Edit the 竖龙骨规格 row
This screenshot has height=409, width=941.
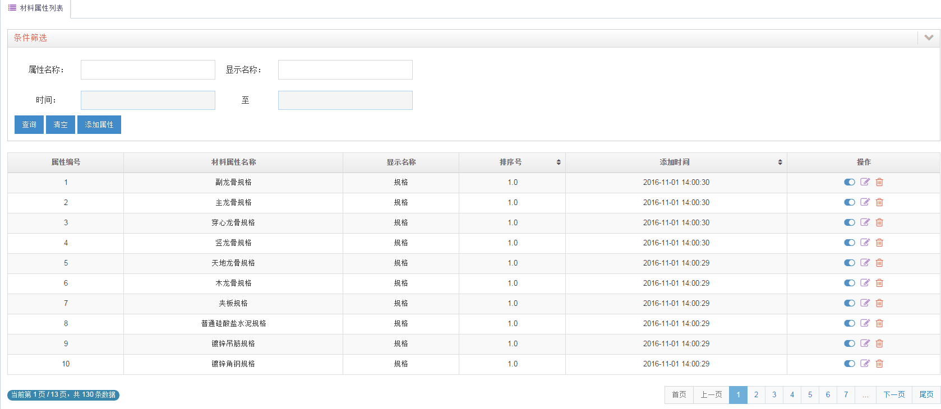[865, 243]
